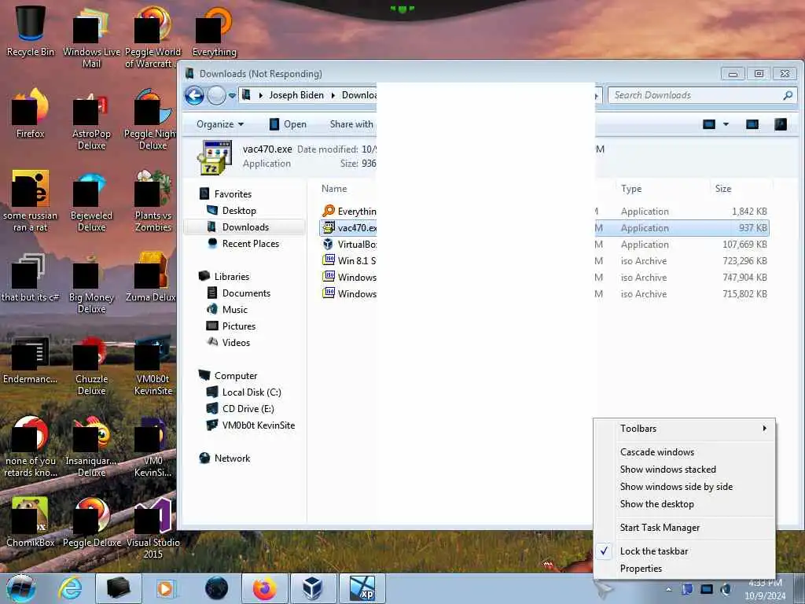
Task: Open the Peggle World of Warcraft desktop icon
Action: [153, 37]
